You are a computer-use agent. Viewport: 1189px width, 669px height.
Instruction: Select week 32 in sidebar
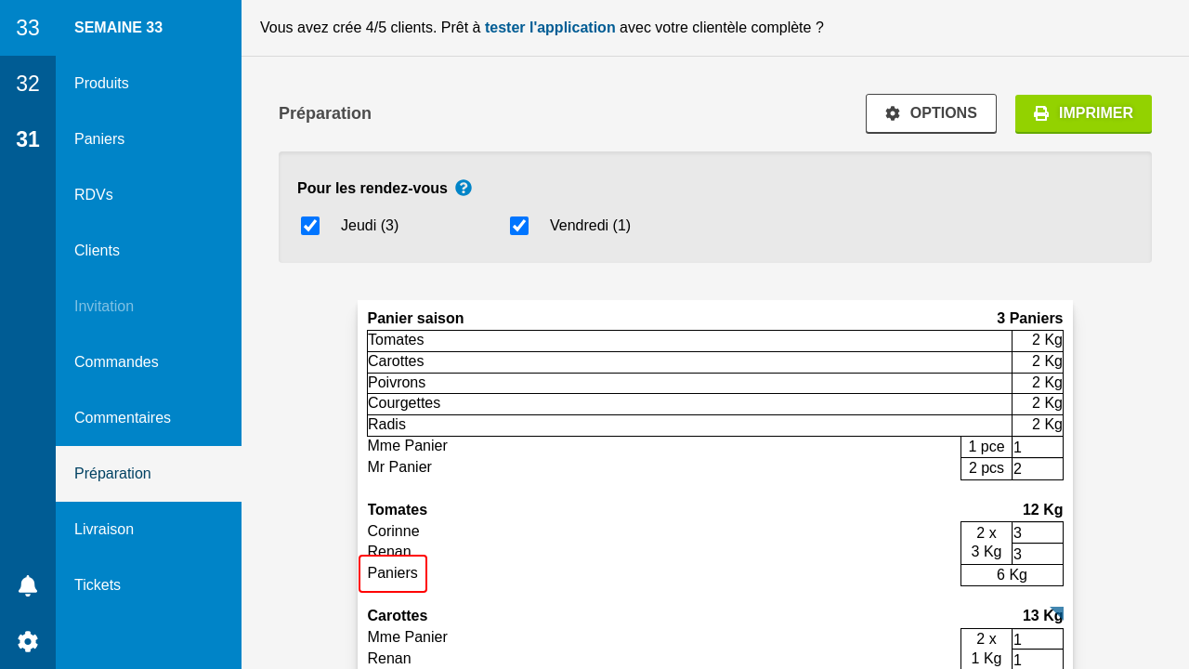[28, 84]
